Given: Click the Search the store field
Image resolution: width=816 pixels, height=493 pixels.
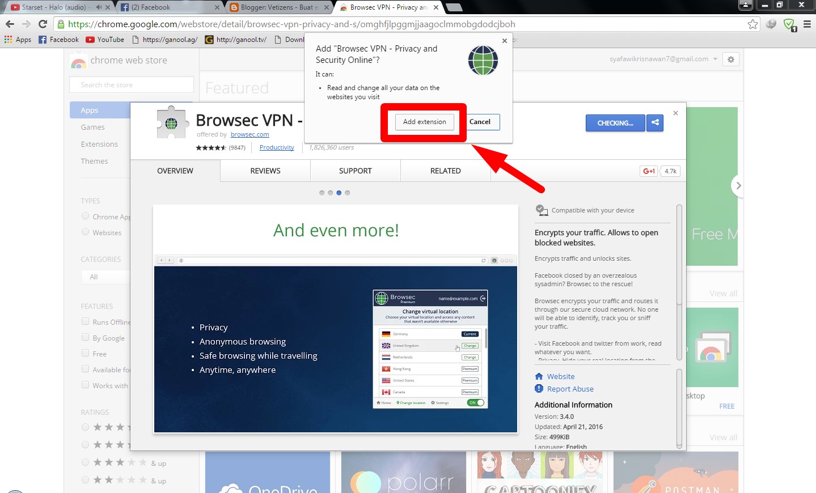Looking at the screenshot, I should point(132,84).
